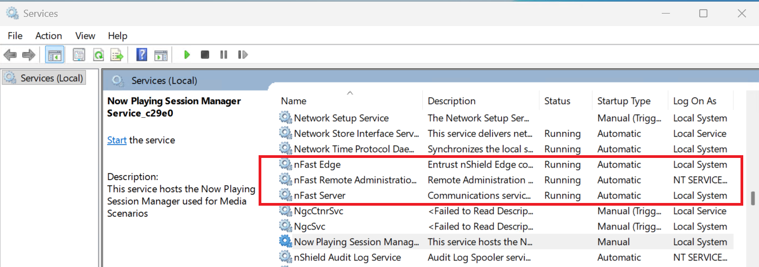Click the green Start Service icon

[187, 55]
